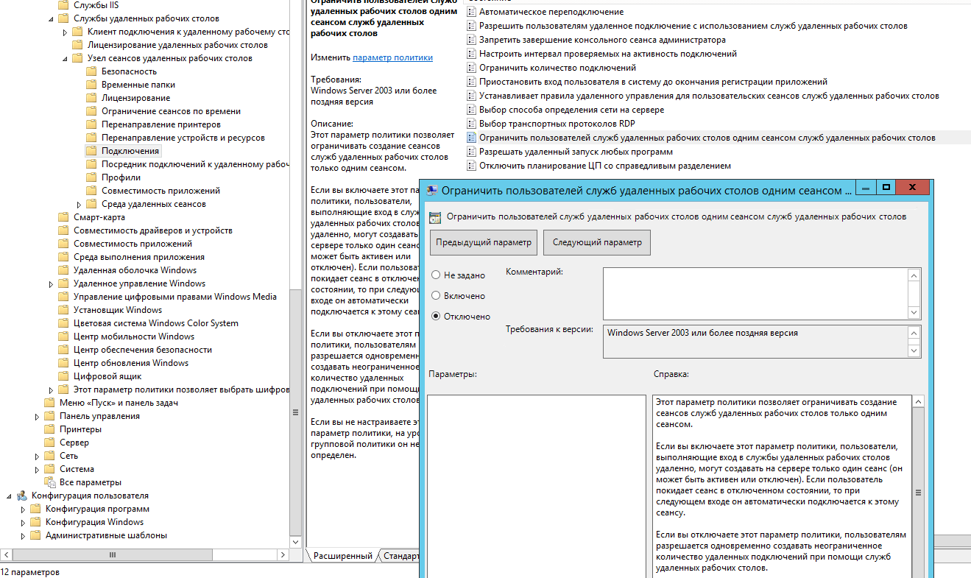Select policy Выбор транспортных протоколов RDP
The width and height of the screenshot is (971, 578).
click(x=557, y=124)
